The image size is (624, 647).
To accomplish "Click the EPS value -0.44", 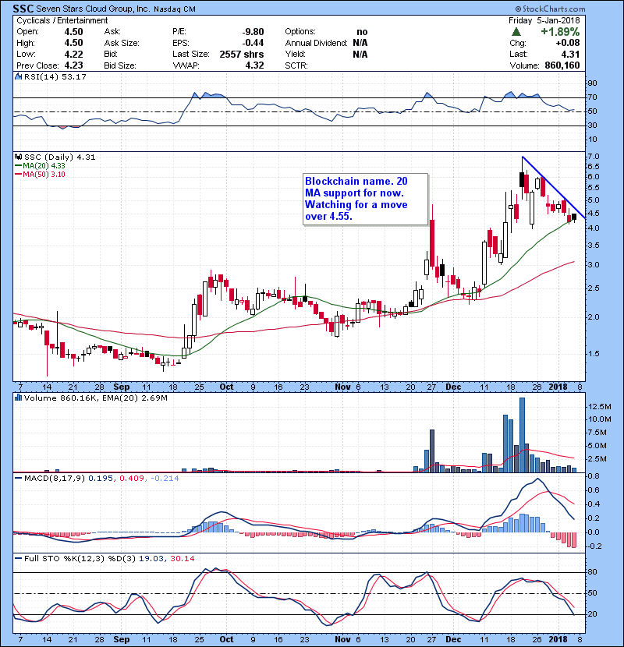I will coord(253,43).
